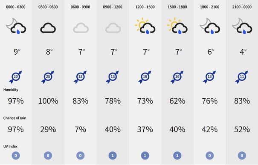This screenshot has height=165, width=258.
Task: Click the wind arrow showing speed 11
Action: 241,77
